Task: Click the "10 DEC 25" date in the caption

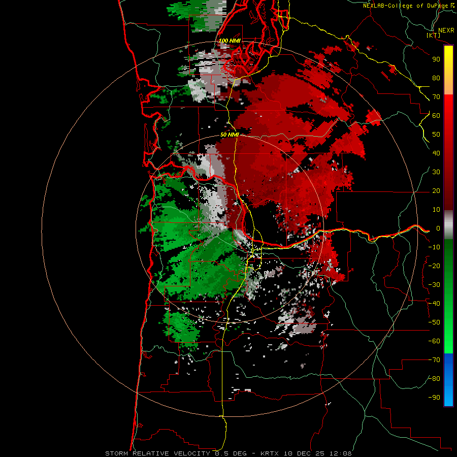Action: (305, 453)
